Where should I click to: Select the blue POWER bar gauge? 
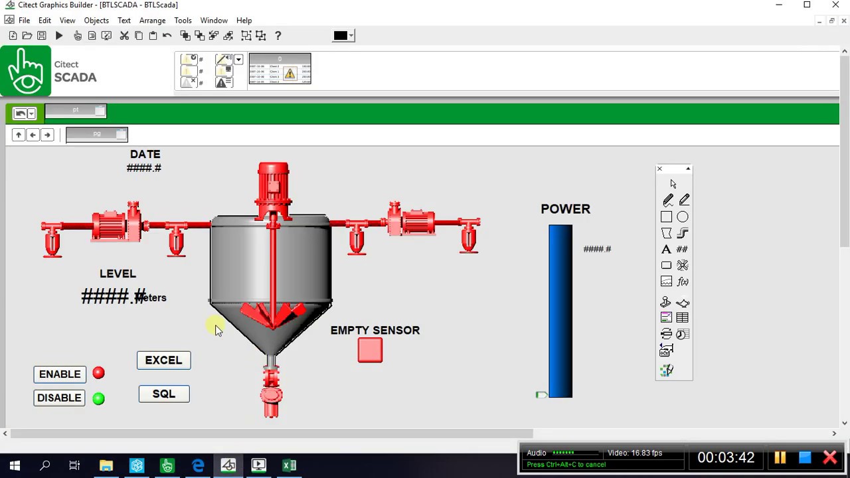coord(560,311)
